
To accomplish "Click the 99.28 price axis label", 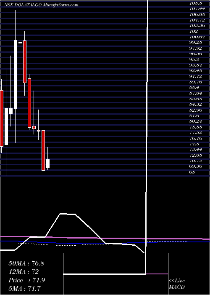I will tap(196, 43).
